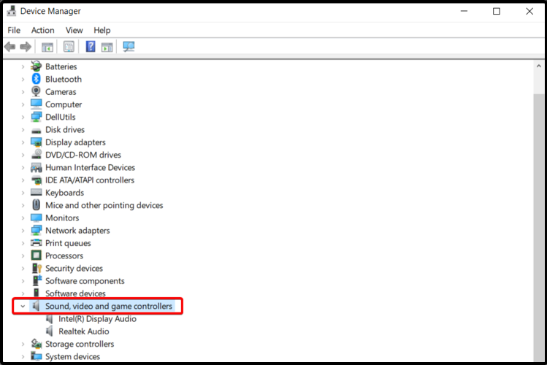This screenshot has width=547, height=365.
Task: Open Properties from the toolbar icon
Action: (69, 47)
